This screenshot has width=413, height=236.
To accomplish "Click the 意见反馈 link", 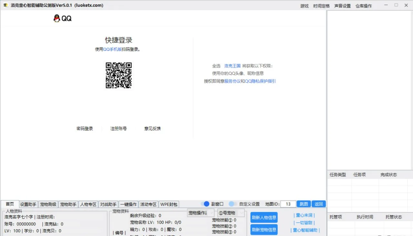I will coord(152,128).
